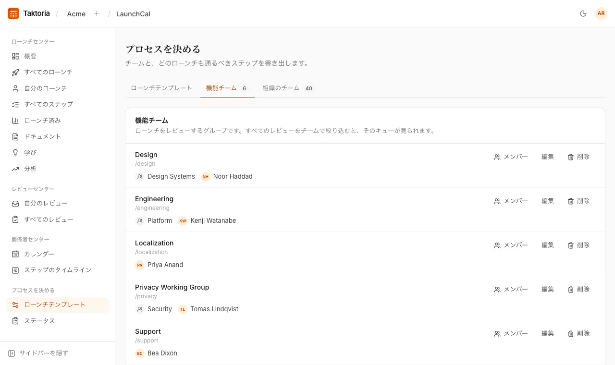
Task: Delete the Privacy Working Group
Action: tap(578, 289)
